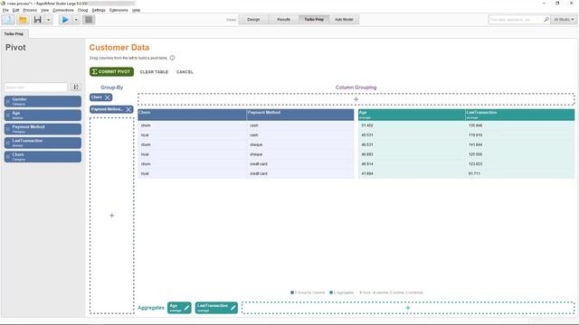Open the save options dropdown arrow
Image resolution: width=579 pixels, height=325 pixels.
[x=48, y=20]
